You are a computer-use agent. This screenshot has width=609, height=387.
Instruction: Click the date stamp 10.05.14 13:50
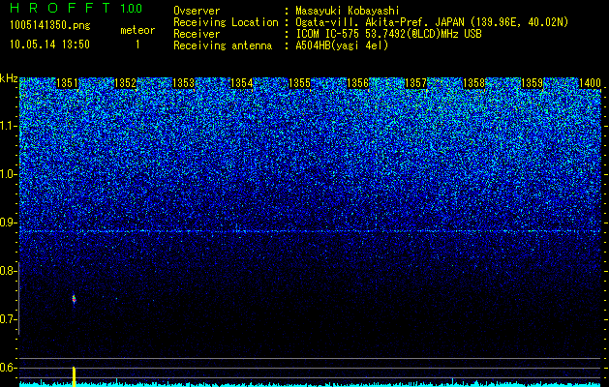click(x=49, y=45)
